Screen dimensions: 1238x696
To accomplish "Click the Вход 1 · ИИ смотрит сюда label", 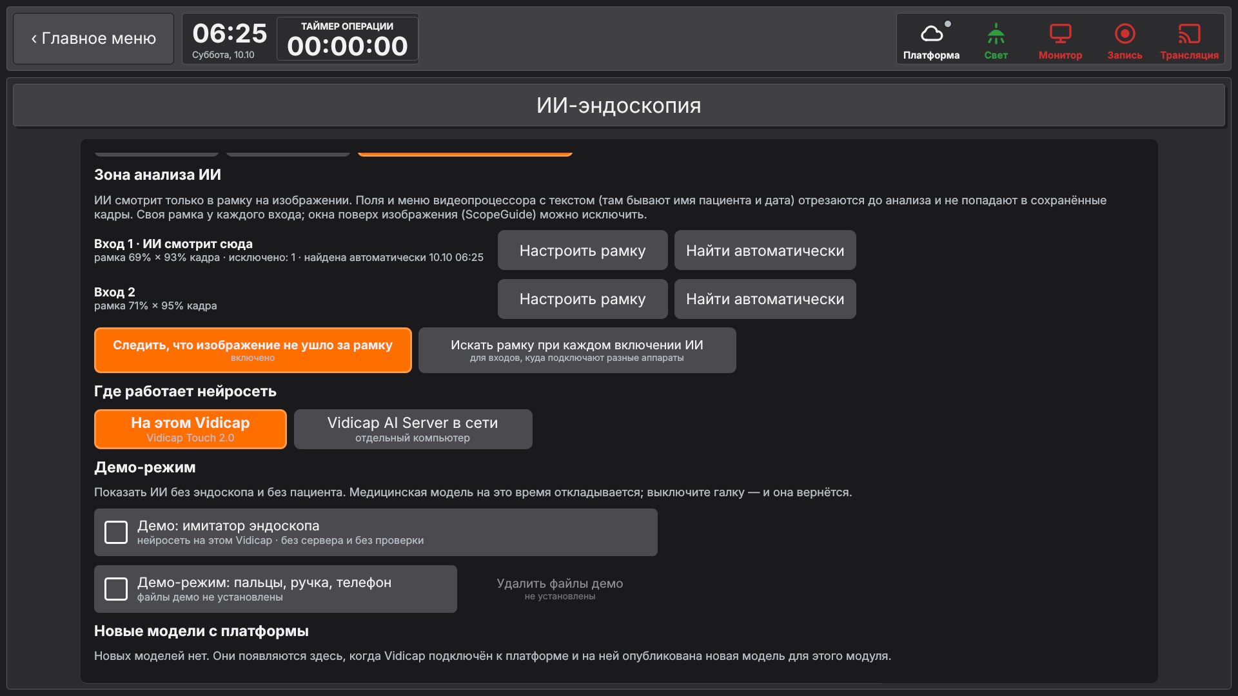I will [x=173, y=244].
